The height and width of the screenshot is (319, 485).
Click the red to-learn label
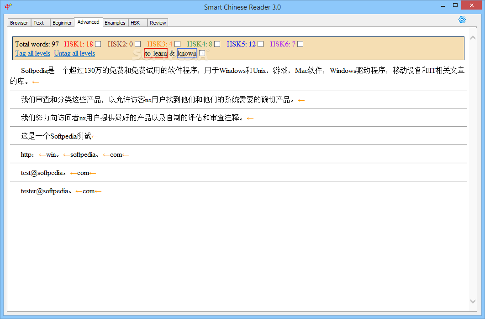pos(156,53)
